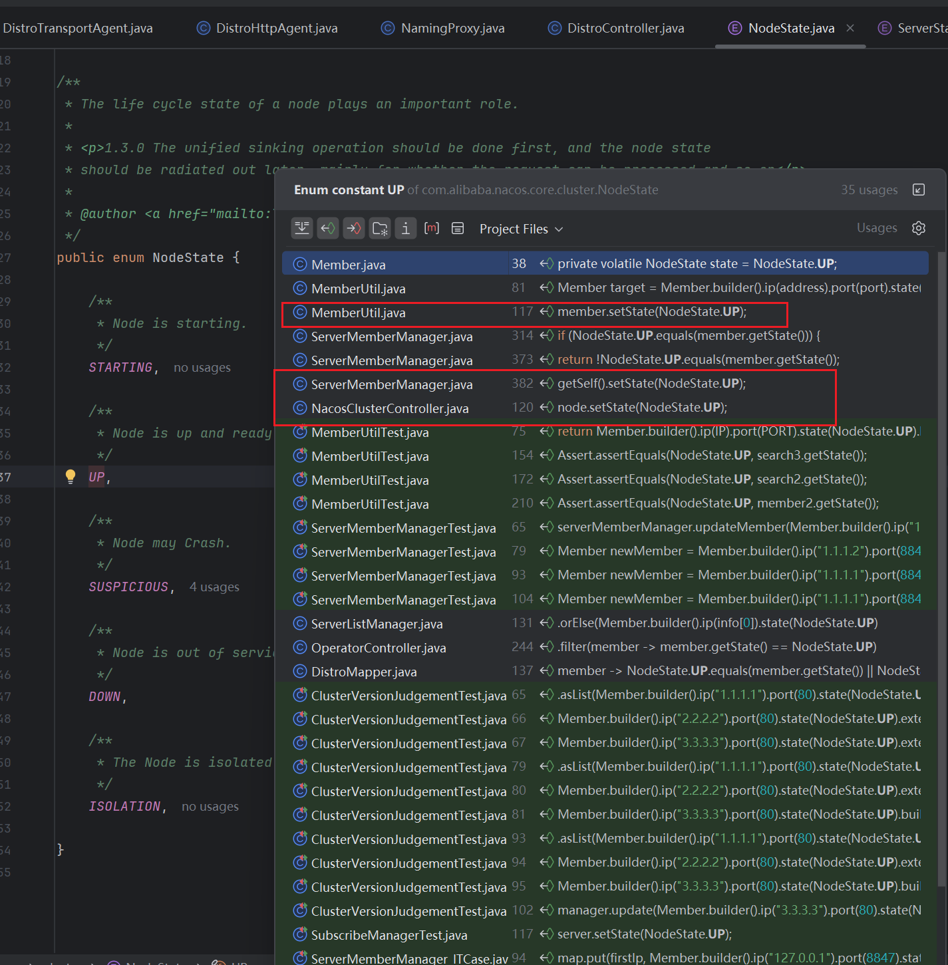This screenshot has height=965, width=948.
Task: Open the NamingProxy.java tab
Action: point(452,28)
